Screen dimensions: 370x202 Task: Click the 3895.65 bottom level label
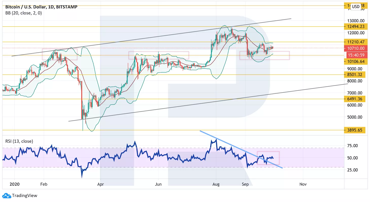[355, 130]
